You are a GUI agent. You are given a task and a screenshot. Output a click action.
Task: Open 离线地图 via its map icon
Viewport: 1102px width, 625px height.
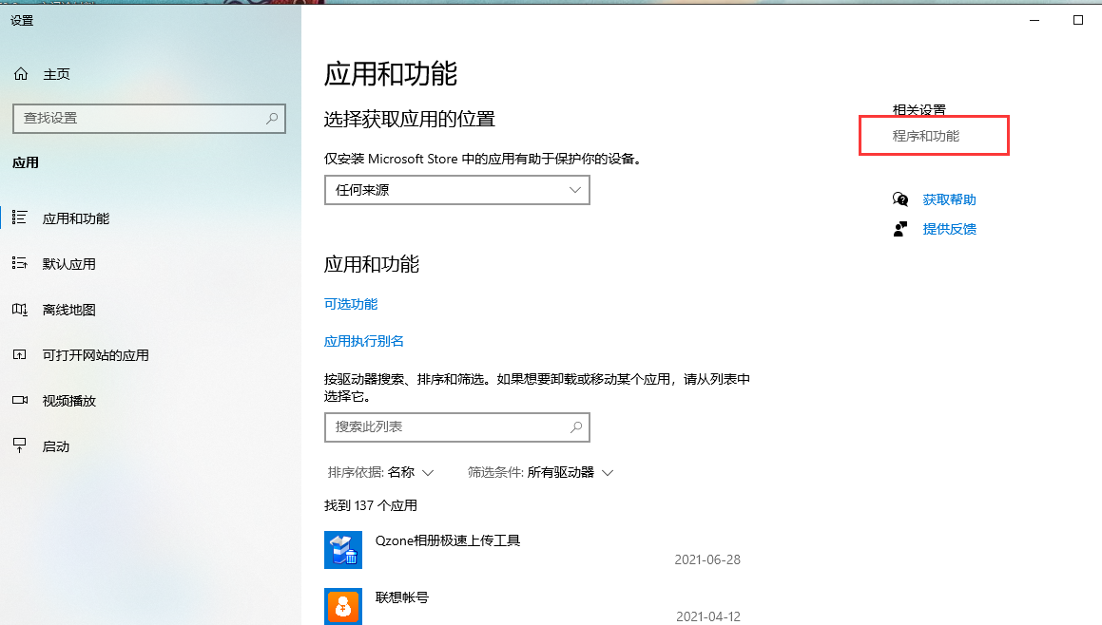19,309
